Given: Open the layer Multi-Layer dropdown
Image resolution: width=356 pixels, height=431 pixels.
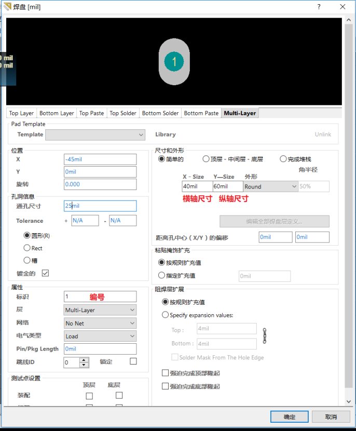Looking at the screenshot, I should 100,310.
